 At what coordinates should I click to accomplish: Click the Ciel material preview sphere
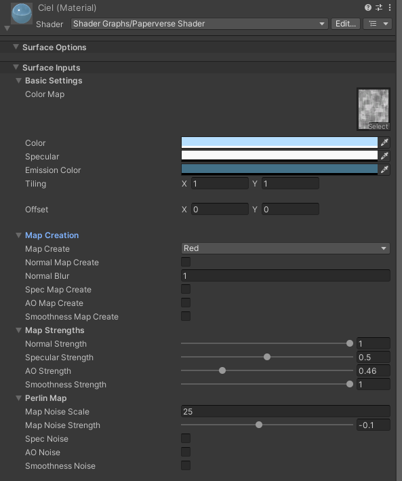(x=22, y=14)
